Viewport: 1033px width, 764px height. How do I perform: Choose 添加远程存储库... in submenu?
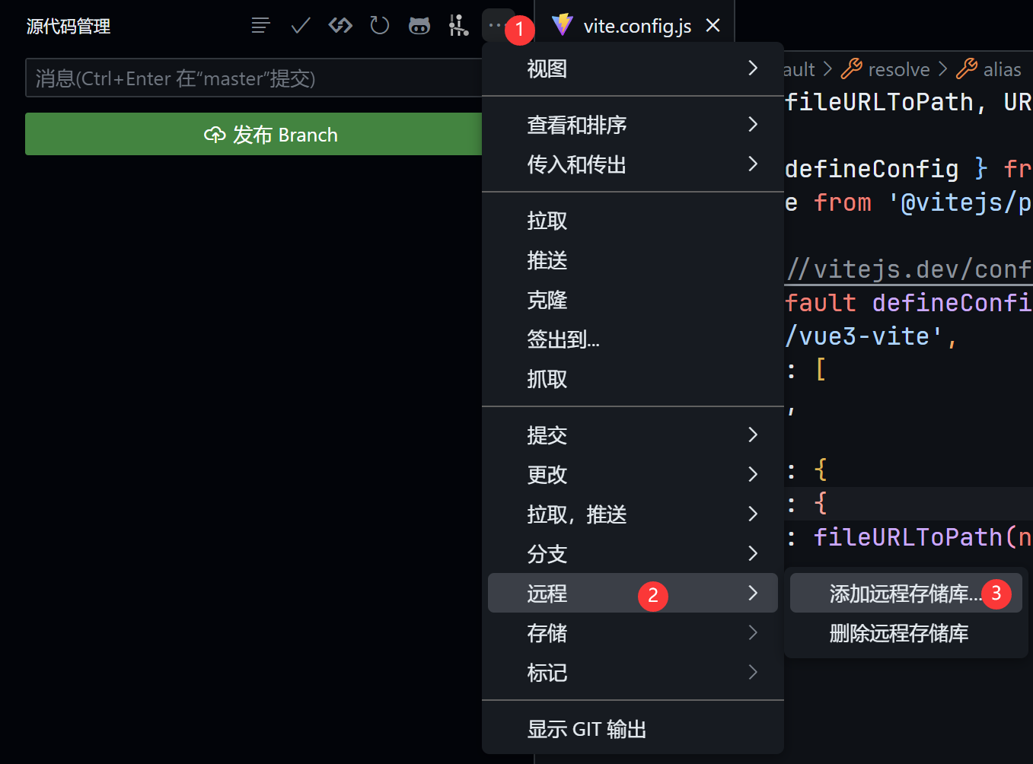pyautogui.click(x=906, y=594)
